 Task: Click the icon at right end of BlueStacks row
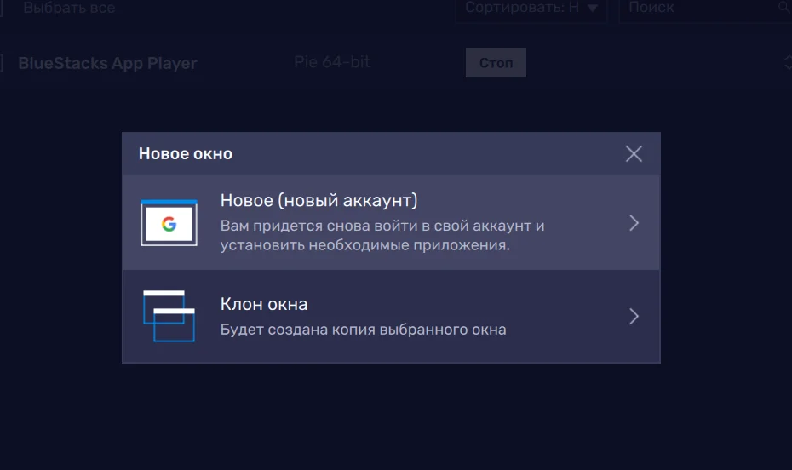[x=787, y=63]
